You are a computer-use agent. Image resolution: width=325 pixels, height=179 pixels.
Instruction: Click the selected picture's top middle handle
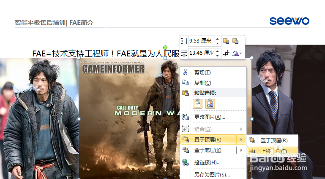pyautogui.click(x=165, y=58)
